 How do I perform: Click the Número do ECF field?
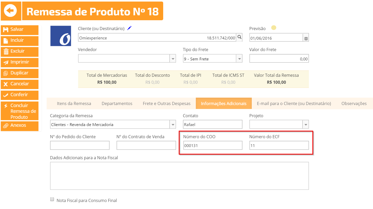tap(279, 145)
